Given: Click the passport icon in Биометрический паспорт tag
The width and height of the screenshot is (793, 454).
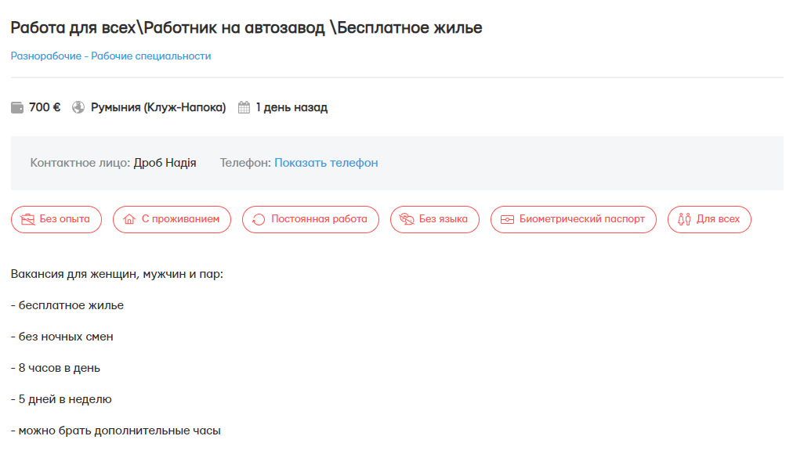Looking at the screenshot, I should pos(507,219).
